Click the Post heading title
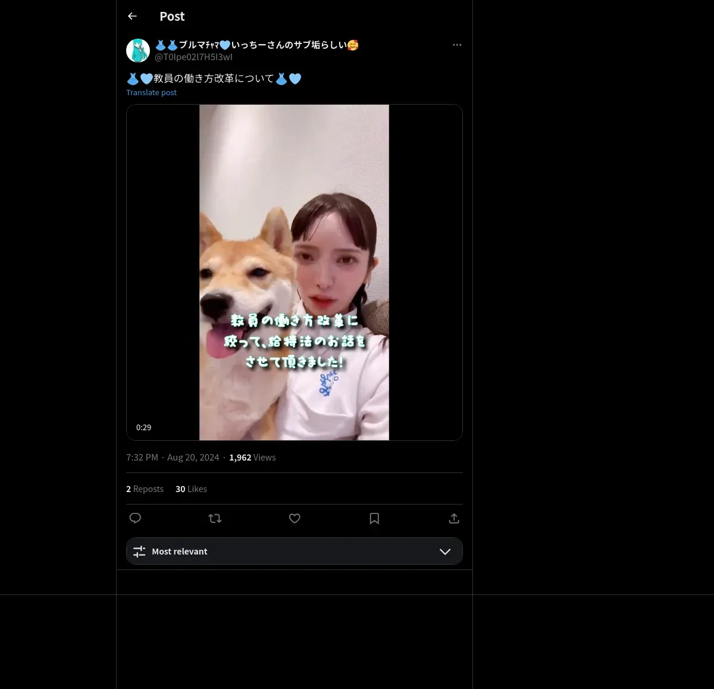Image resolution: width=714 pixels, height=689 pixels. [x=172, y=16]
